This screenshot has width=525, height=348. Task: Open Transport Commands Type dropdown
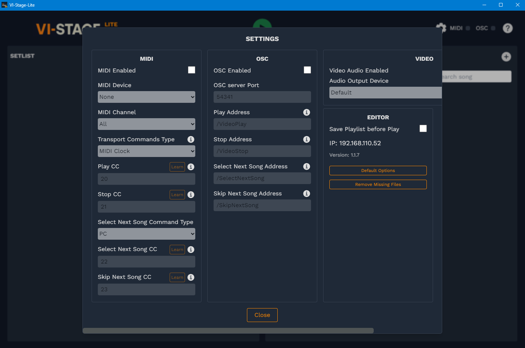[147, 151]
